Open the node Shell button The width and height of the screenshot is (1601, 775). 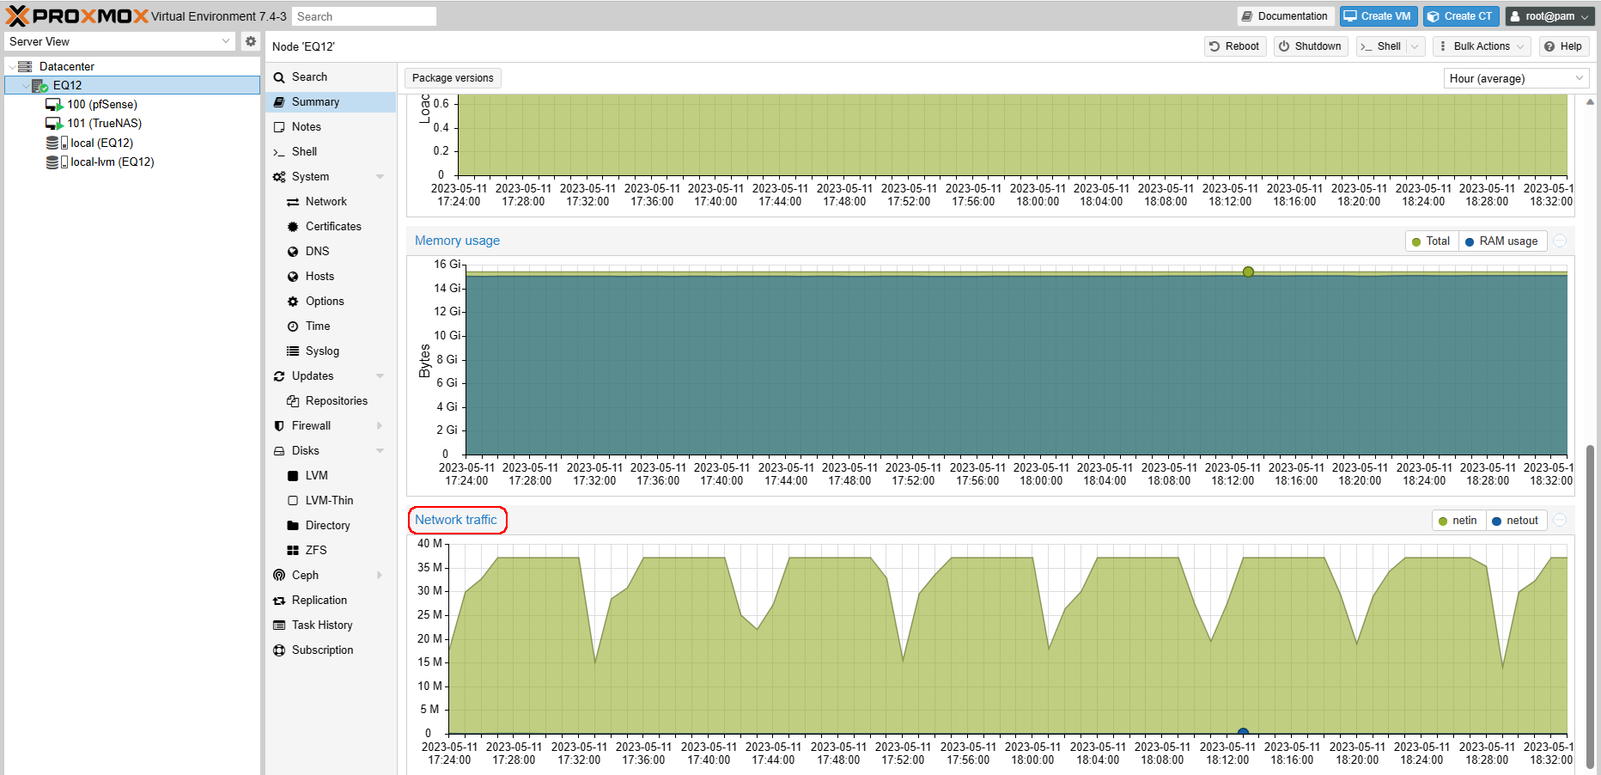(x=1381, y=46)
